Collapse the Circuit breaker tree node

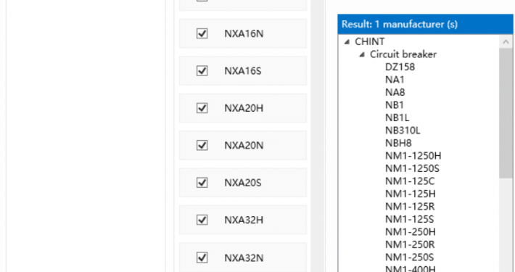click(x=362, y=54)
